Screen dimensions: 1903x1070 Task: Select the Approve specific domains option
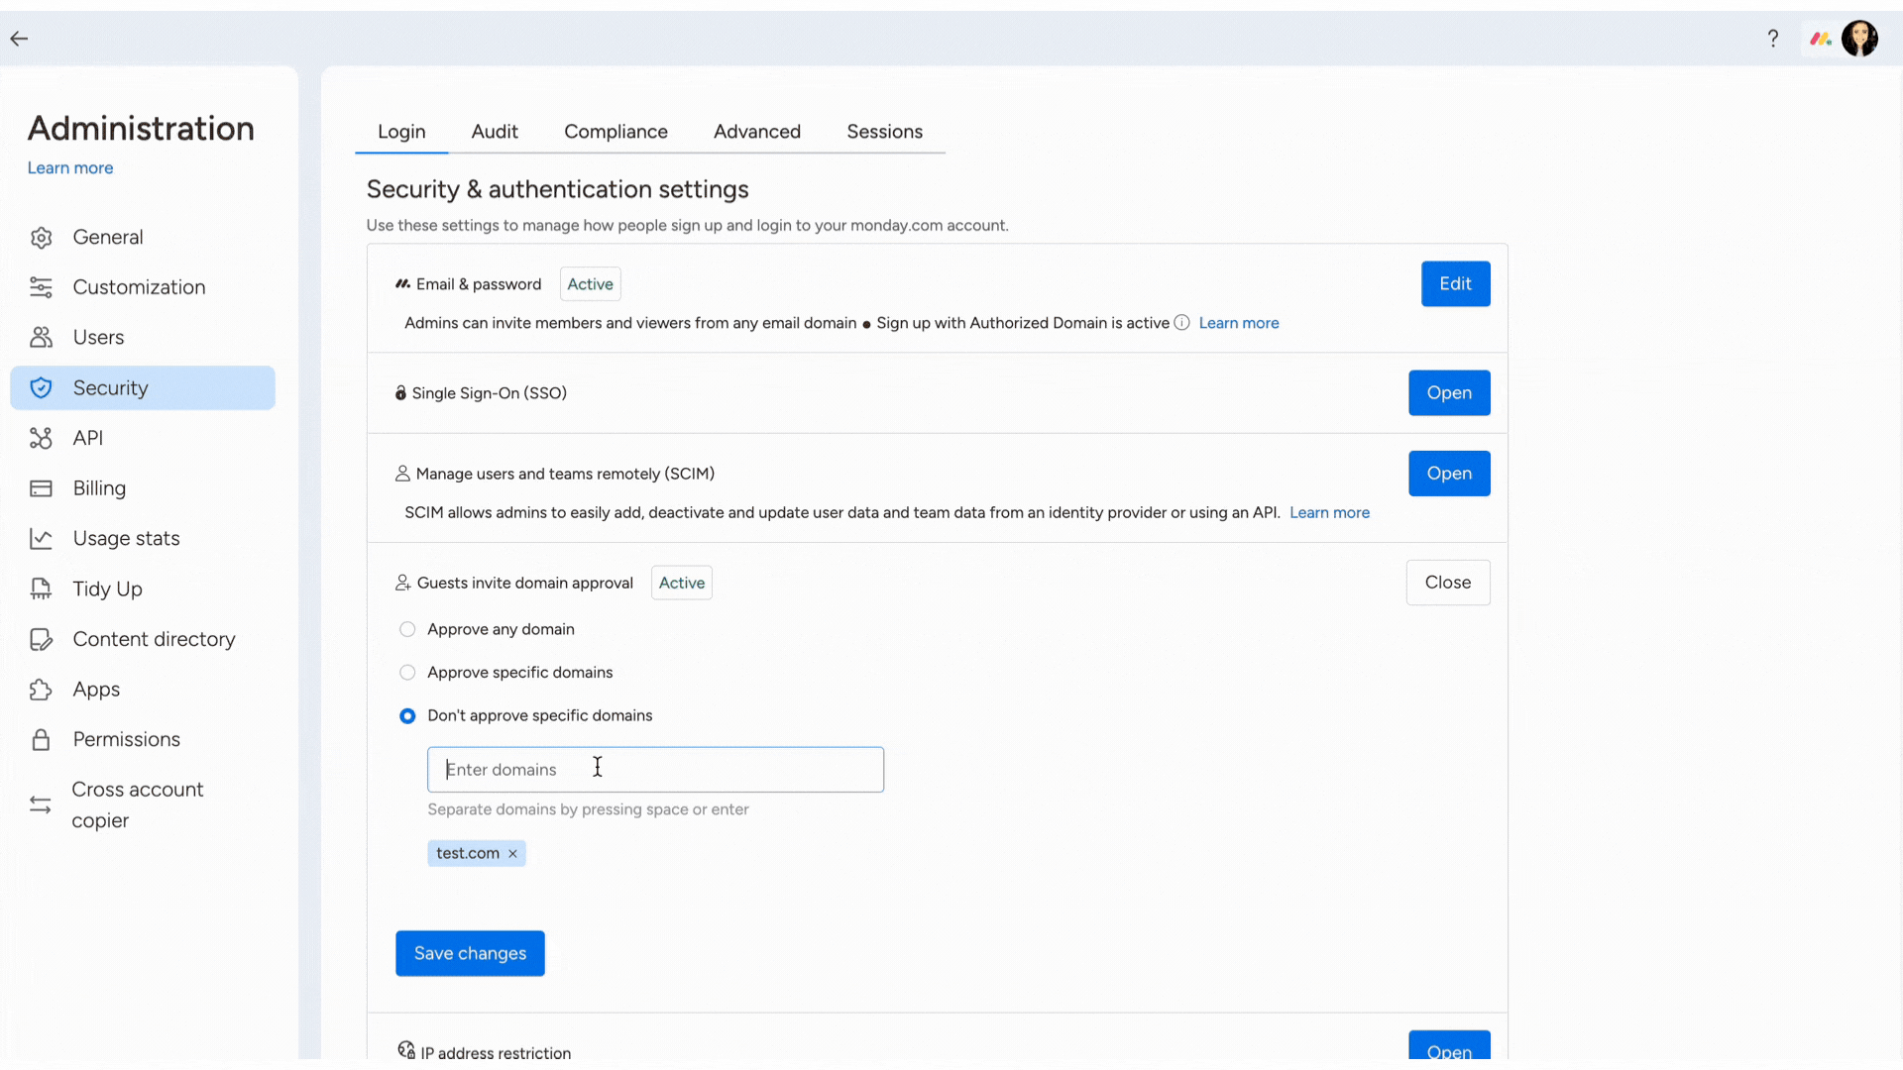click(407, 672)
